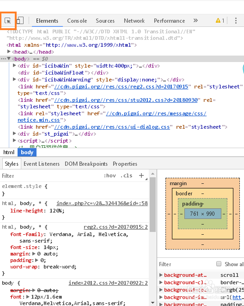Open index2012.css:2 source link
This screenshot has width=244, height=306.
108,283
